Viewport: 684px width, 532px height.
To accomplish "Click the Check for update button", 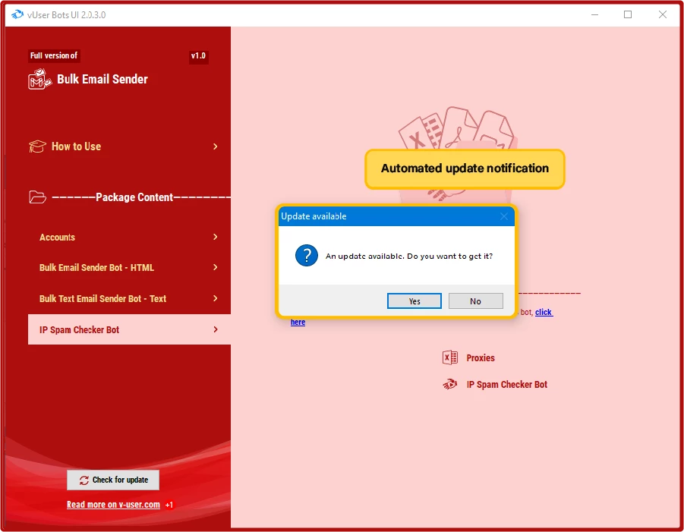I will (x=113, y=480).
